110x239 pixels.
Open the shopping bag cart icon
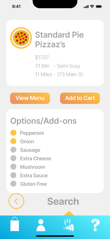click(15, 224)
